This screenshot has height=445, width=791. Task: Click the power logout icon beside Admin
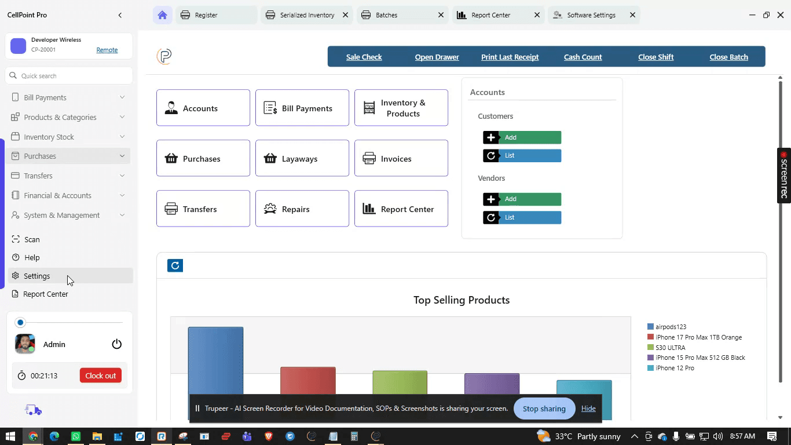pyautogui.click(x=116, y=344)
